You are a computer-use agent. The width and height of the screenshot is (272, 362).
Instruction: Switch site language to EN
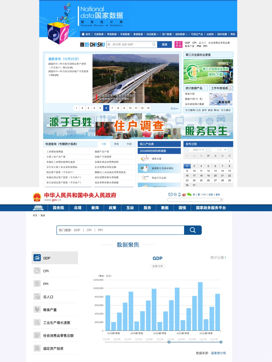coord(204,195)
